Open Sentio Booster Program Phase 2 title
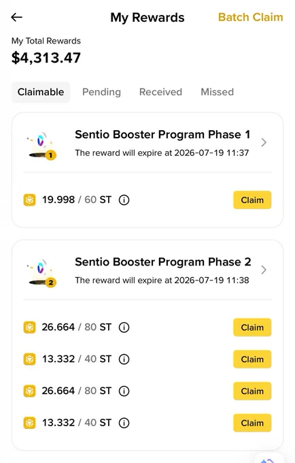Image resolution: width=295 pixels, height=463 pixels. click(162, 262)
